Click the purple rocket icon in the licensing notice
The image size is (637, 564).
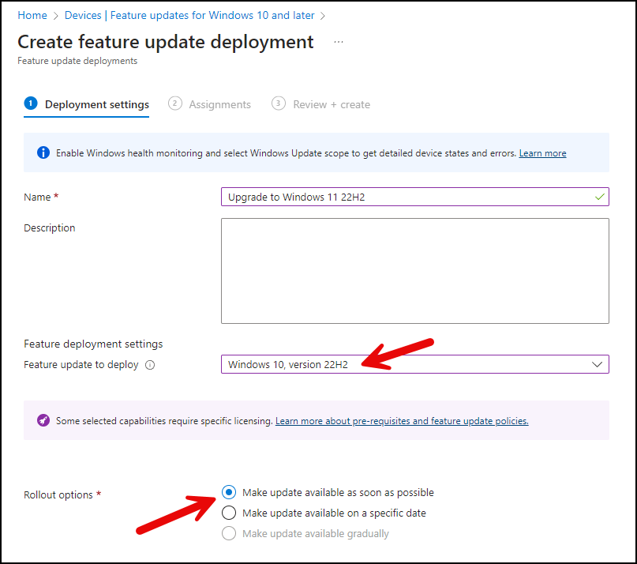tap(43, 420)
